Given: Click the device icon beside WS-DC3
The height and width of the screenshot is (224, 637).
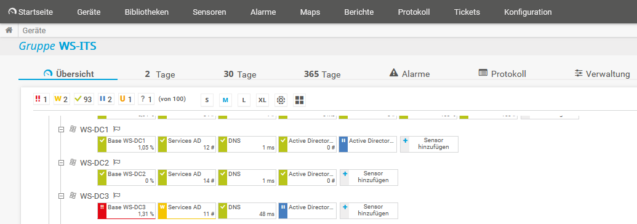Looking at the screenshot, I should 73,196.
